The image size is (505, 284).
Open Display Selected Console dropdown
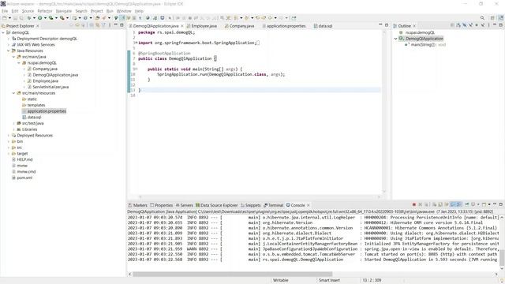(x=478, y=204)
